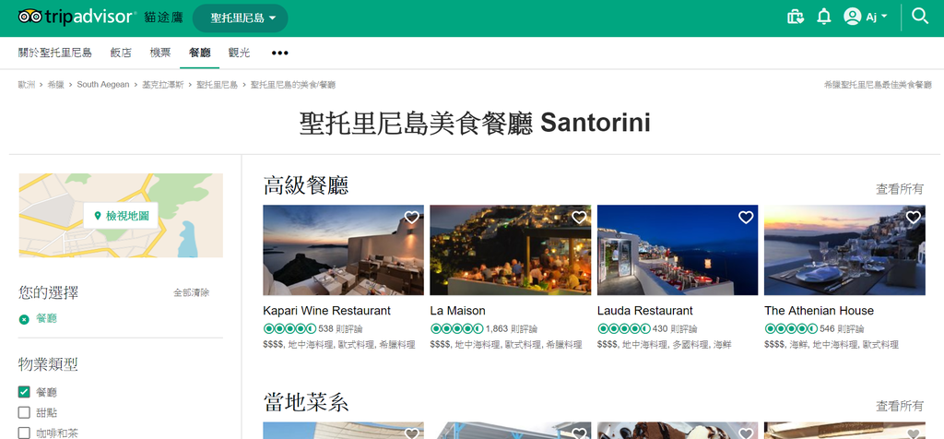The width and height of the screenshot is (944, 439).
Task: Click La Maison rating bubbles
Action: tap(456, 329)
